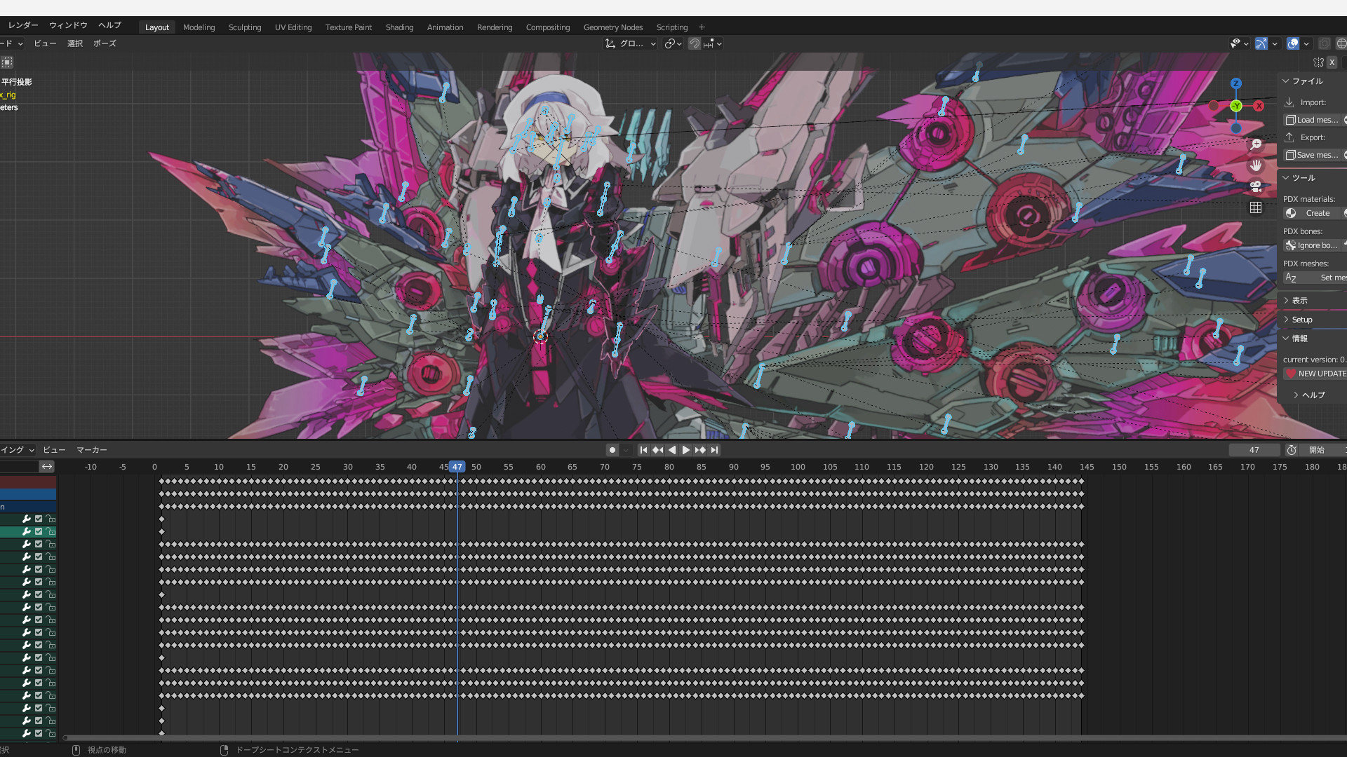This screenshot has height=757, width=1347.
Task: Click the zoom viewport magnifier icon
Action: click(x=1256, y=144)
